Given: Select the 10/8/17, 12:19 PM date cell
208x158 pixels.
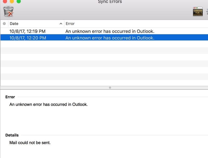Looking at the screenshot, I should tap(27, 31).
